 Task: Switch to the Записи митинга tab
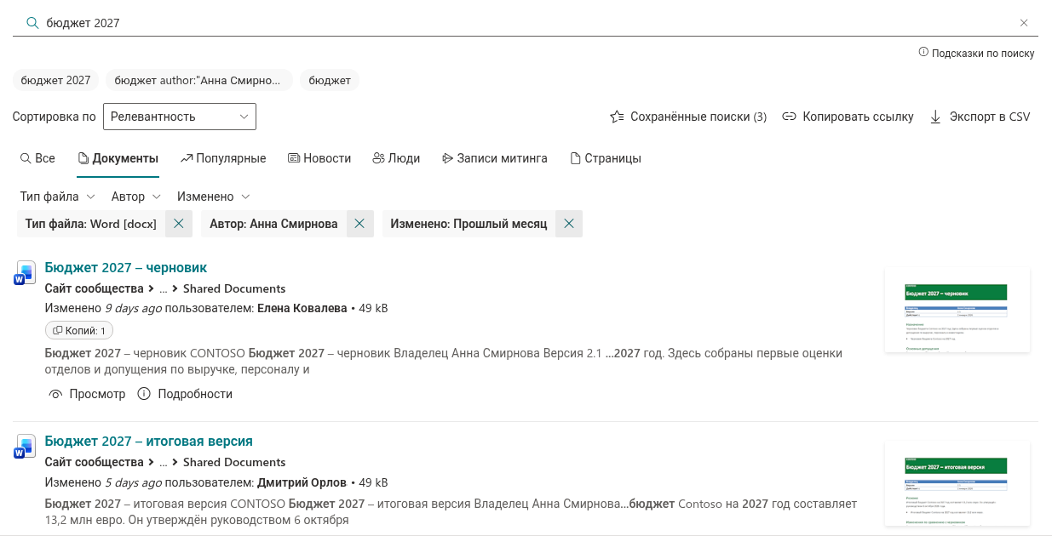click(494, 158)
